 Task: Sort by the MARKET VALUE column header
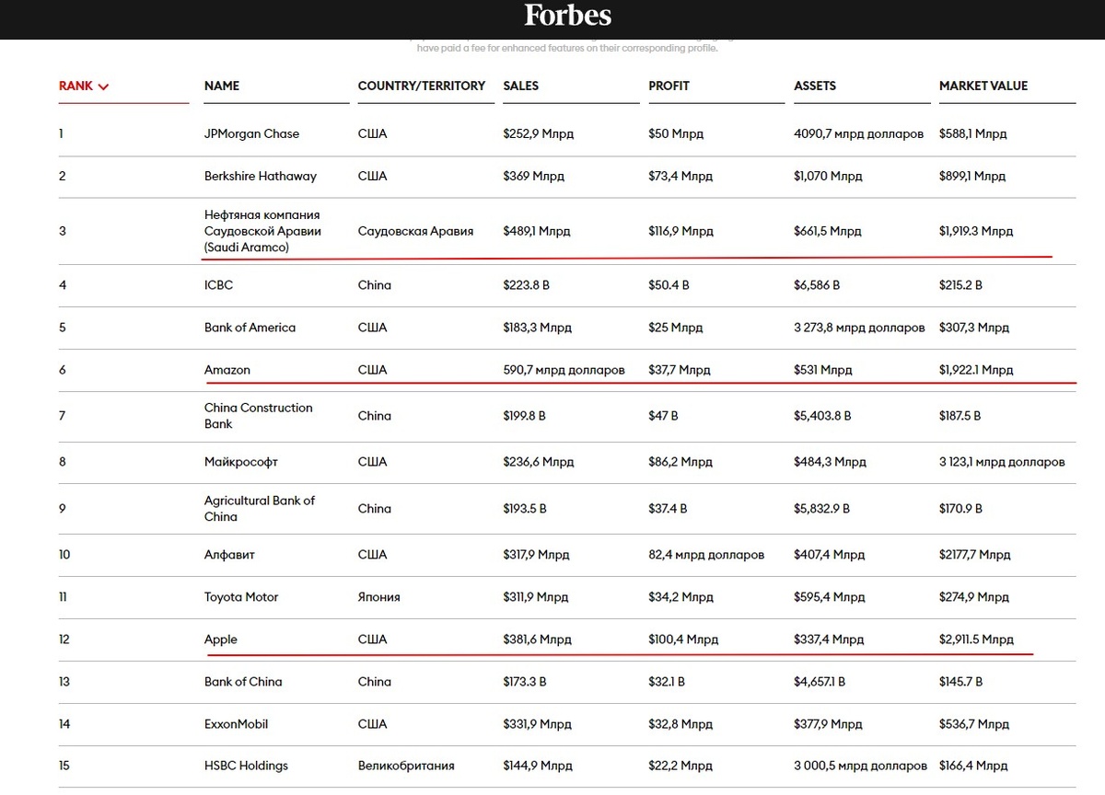(983, 86)
